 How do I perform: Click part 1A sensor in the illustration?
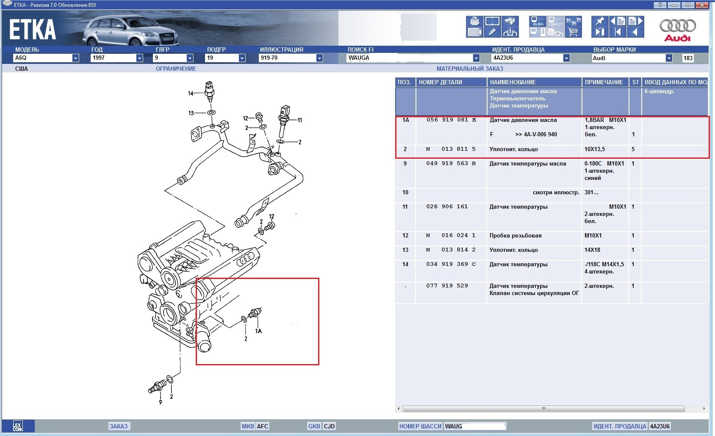click(x=255, y=314)
